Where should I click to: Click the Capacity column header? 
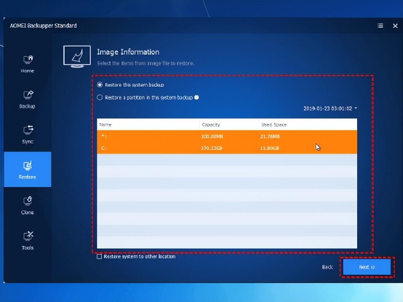[211, 125]
